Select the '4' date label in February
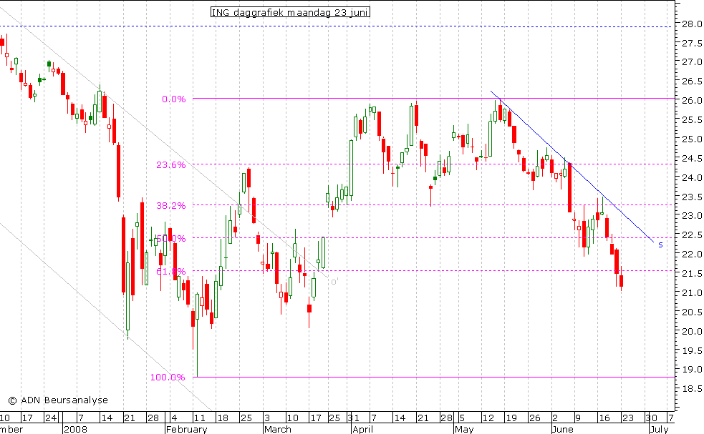Viewport: 704px width, 434px height. [x=174, y=418]
